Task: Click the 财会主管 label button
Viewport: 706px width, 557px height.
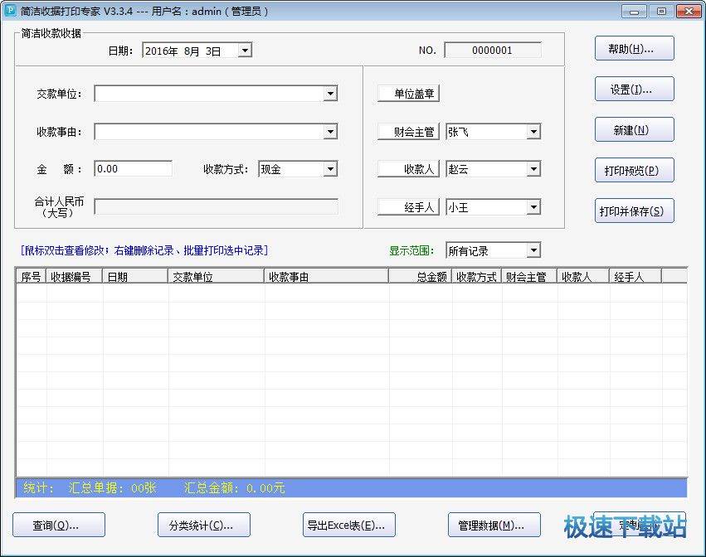Action: pos(408,132)
